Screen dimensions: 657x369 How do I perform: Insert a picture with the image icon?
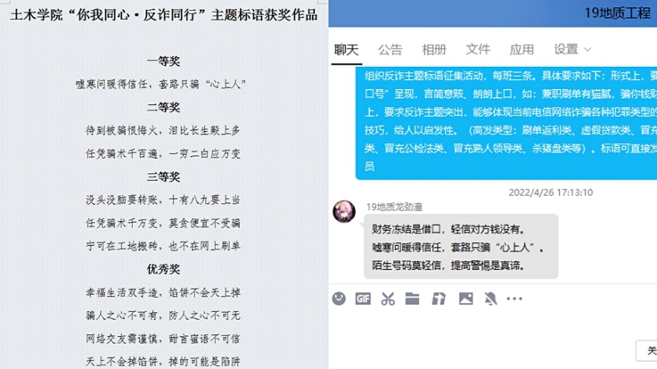tap(466, 299)
